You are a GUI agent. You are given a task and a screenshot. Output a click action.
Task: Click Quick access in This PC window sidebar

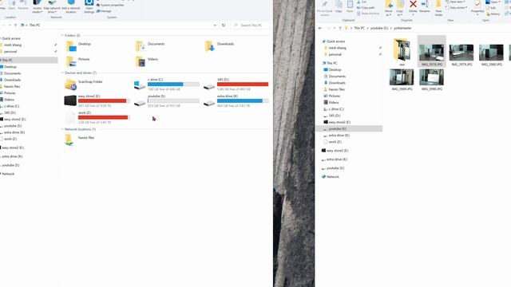pyautogui.click(x=11, y=38)
